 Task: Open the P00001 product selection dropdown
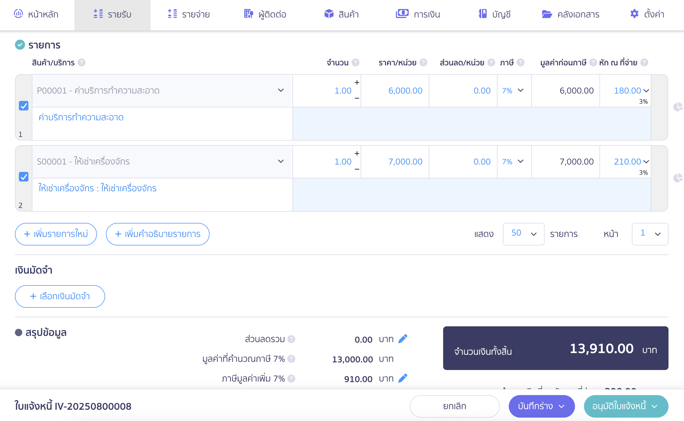[162, 91]
